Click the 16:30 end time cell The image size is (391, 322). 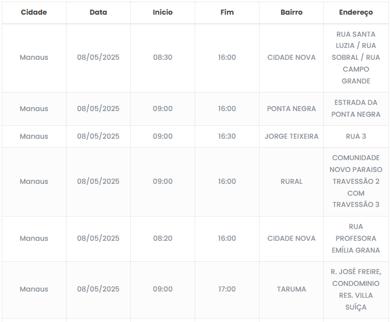click(227, 136)
